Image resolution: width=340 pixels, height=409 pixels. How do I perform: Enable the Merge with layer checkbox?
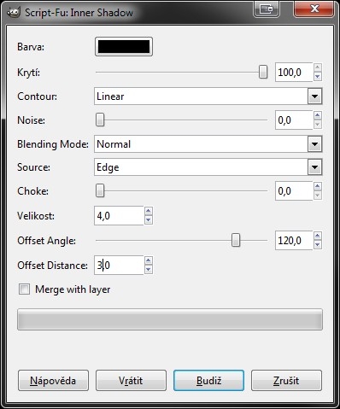click(x=24, y=289)
